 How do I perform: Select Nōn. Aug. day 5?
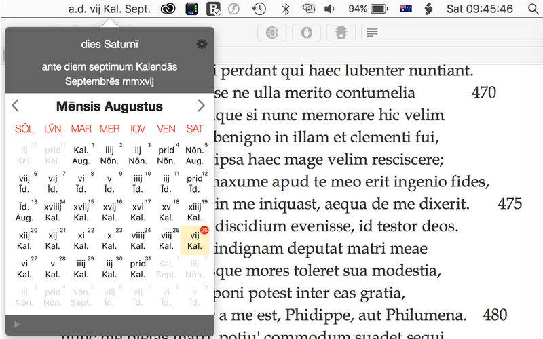click(195, 155)
